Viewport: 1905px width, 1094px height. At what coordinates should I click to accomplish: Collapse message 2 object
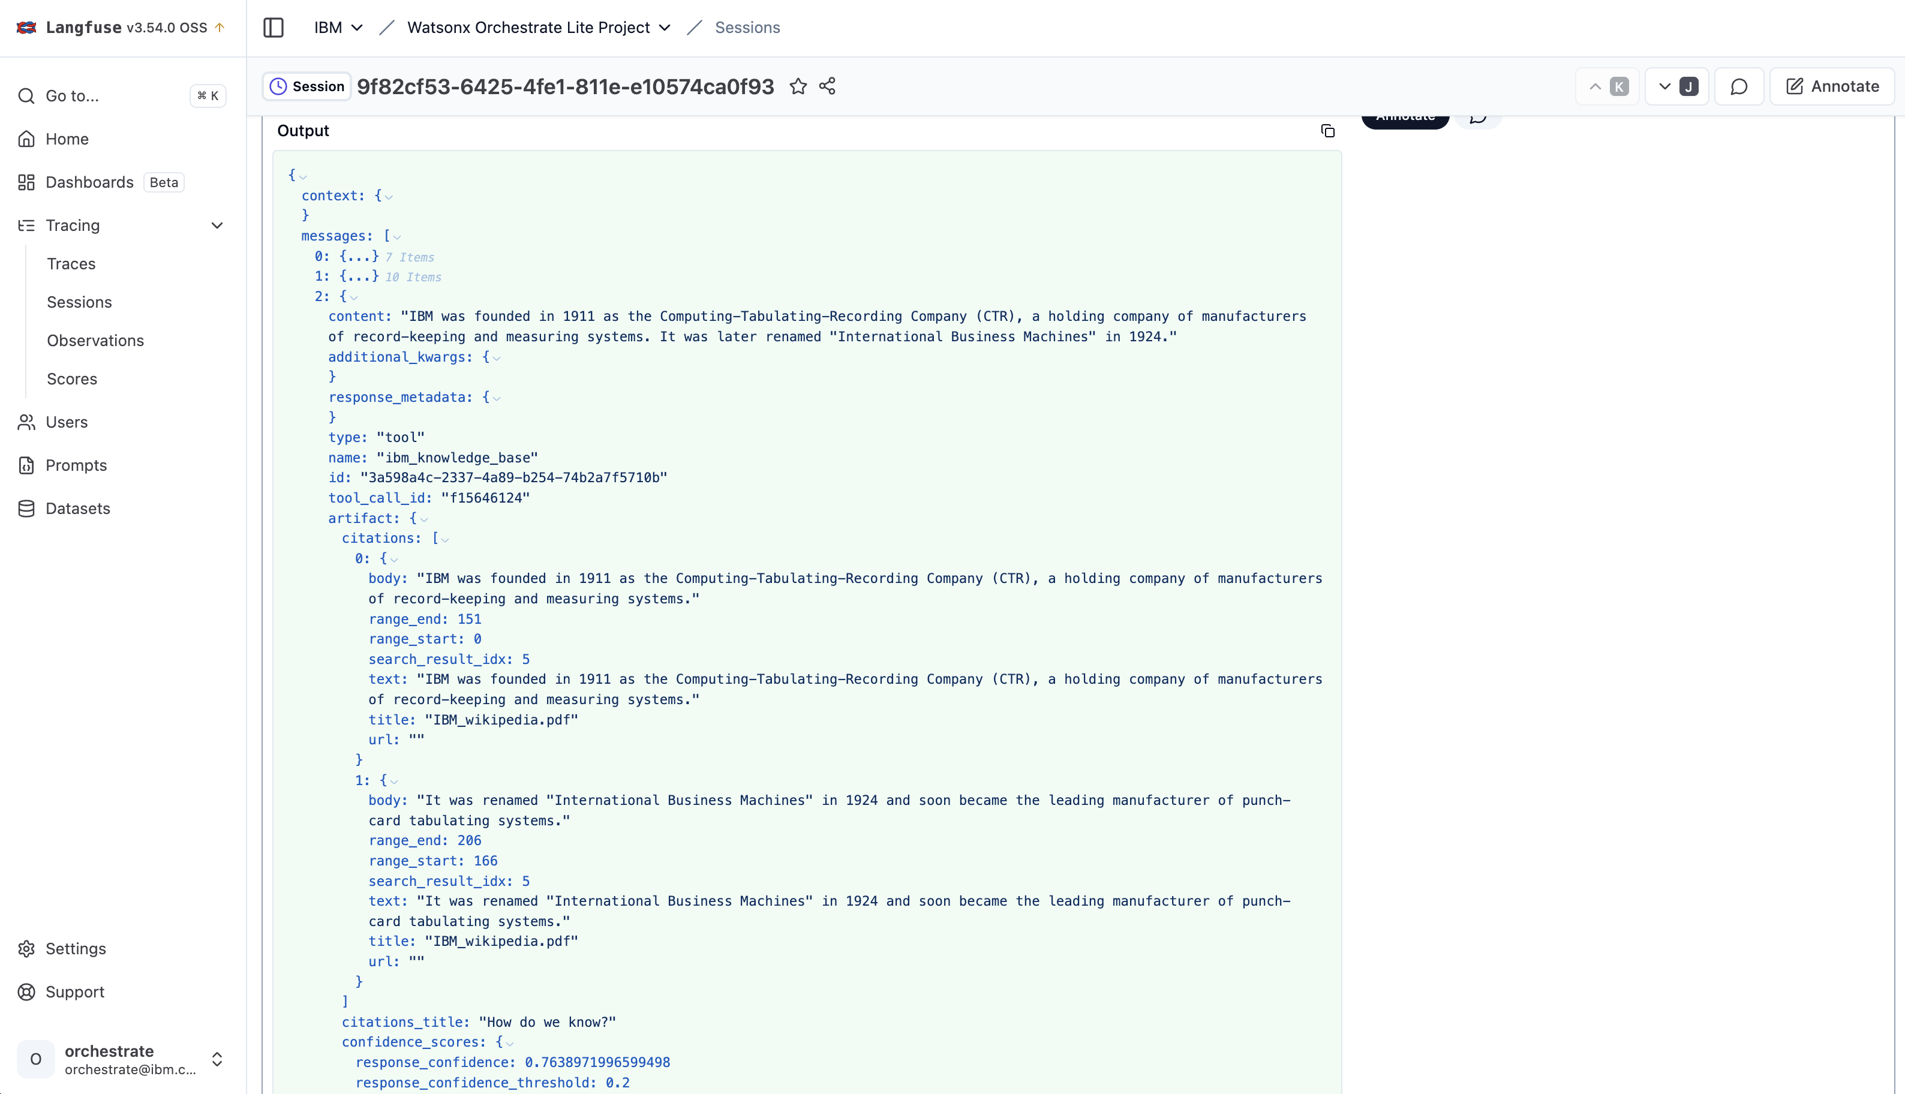click(354, 297)
